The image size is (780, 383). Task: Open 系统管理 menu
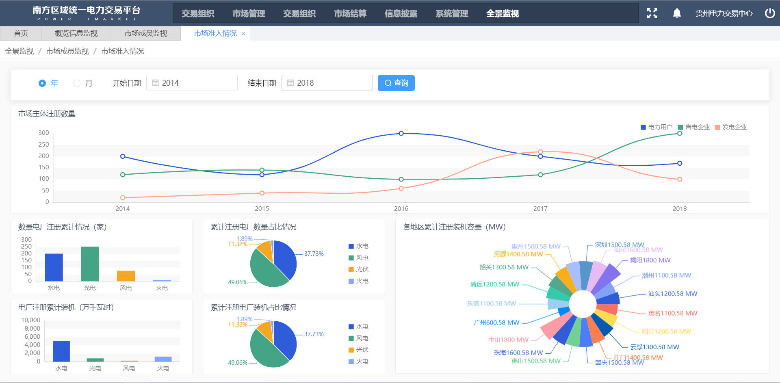452,13
